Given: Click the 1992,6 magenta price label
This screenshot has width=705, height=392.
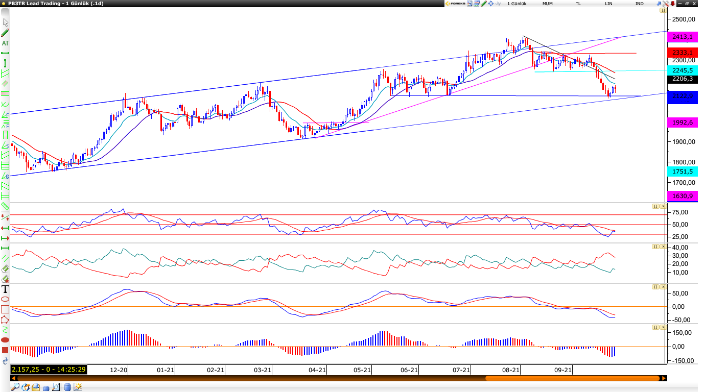Looking at the screenshot, I should tap(683, 122).
